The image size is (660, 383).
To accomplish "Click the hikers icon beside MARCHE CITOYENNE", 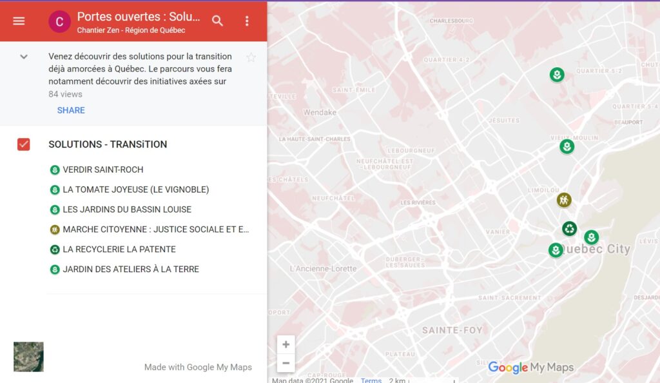I will [x=55, y=230].
